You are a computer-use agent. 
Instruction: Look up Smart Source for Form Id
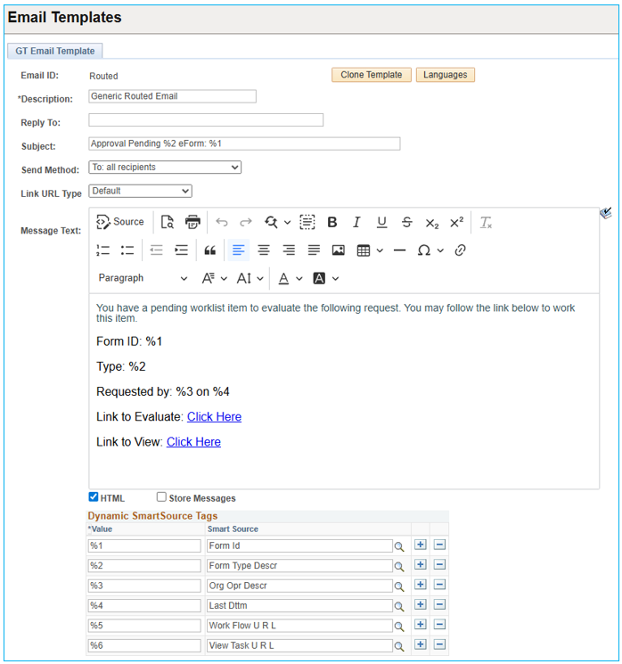tap(399, 546)
